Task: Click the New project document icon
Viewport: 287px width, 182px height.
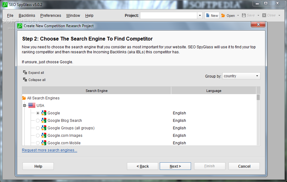Action: 208,16
